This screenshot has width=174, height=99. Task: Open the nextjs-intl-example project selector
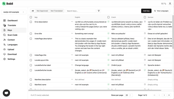(14, 12)
